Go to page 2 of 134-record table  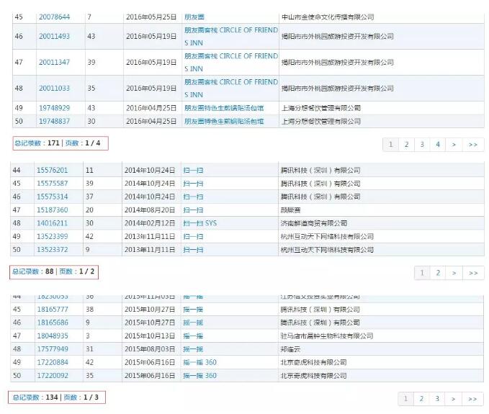coord(421,398)
